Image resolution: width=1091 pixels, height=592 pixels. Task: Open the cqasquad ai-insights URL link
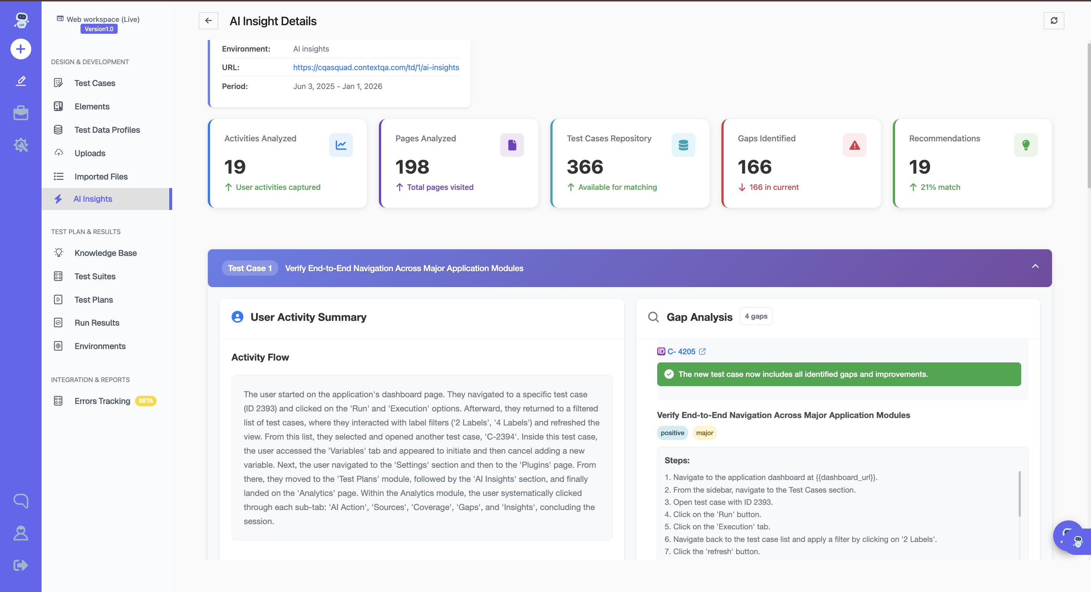[376, 68]
